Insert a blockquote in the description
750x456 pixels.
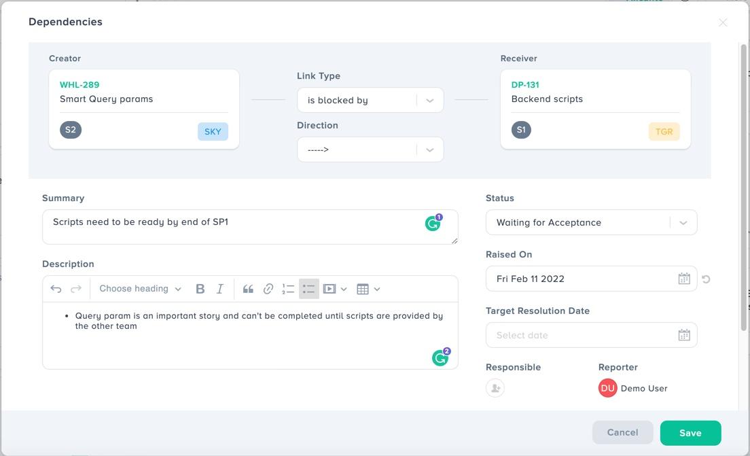pyautogui.click(x=248, y=288)
